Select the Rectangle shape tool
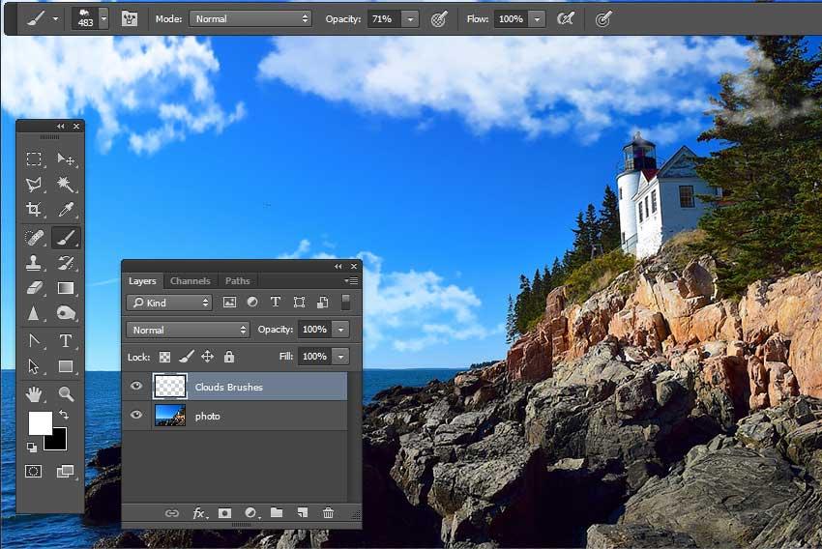The width and height of the screenshot is (822, 549). (66, 366)
